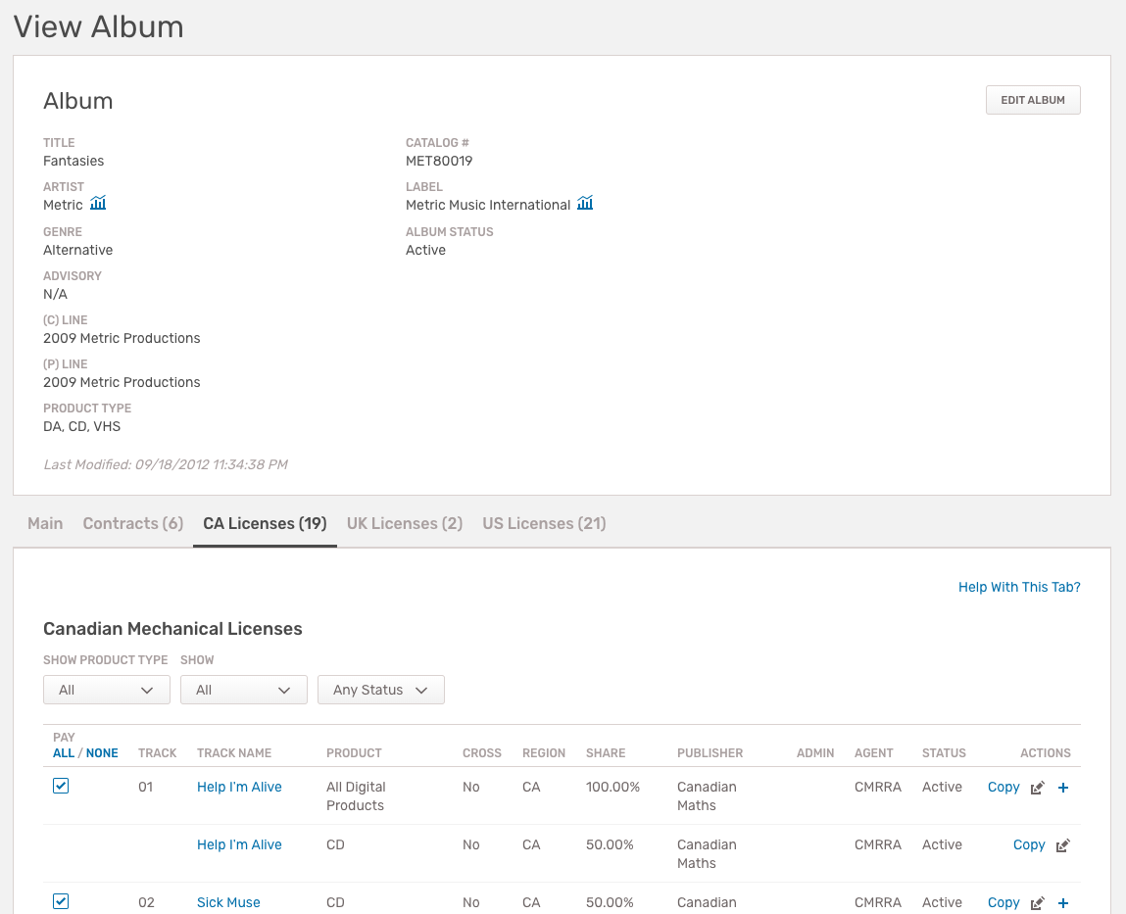Open US Licenses (21) tab

click(x=544, y=523)
